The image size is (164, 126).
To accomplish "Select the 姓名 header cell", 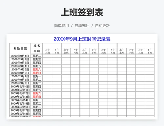I will tap(37, 46).
